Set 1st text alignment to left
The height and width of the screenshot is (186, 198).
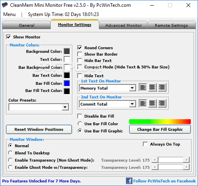click(x=143, y=88)
